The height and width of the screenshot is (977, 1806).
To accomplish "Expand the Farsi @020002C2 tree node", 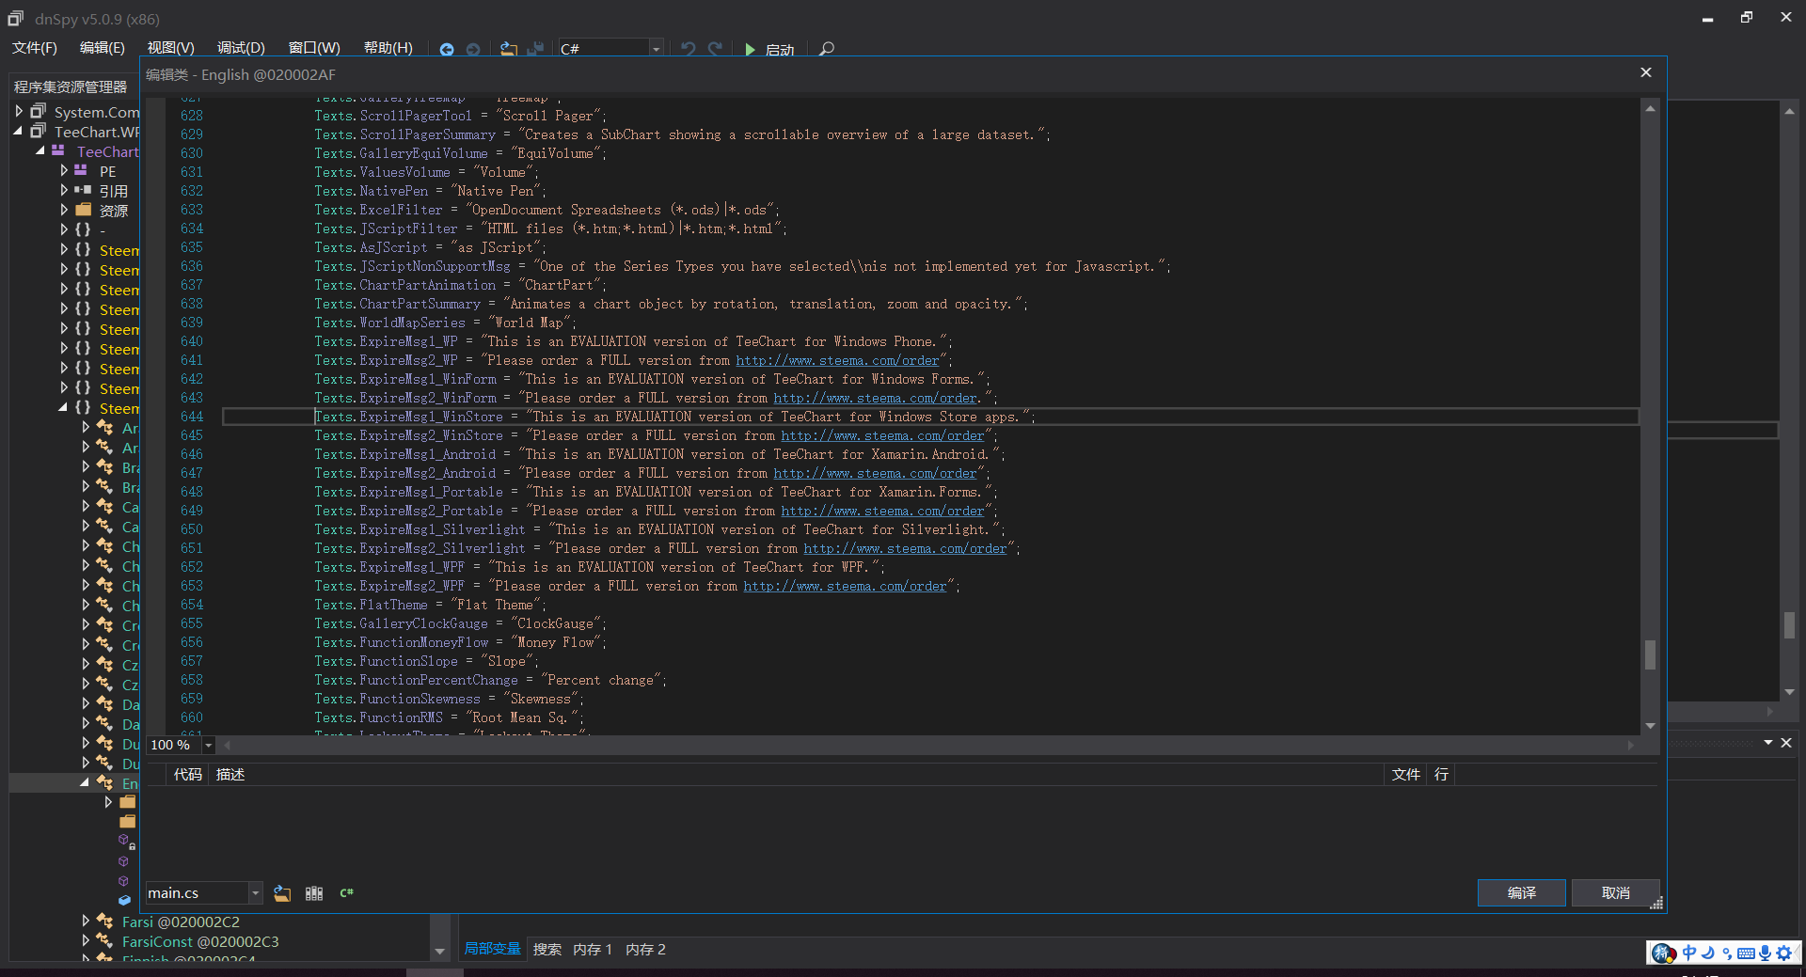I will point(86,922).
